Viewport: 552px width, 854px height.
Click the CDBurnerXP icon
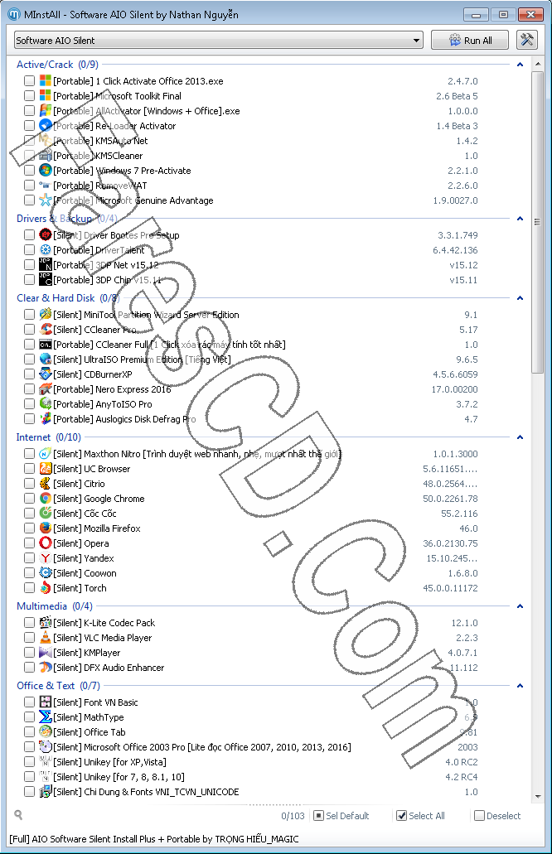[x=46, y=374]
